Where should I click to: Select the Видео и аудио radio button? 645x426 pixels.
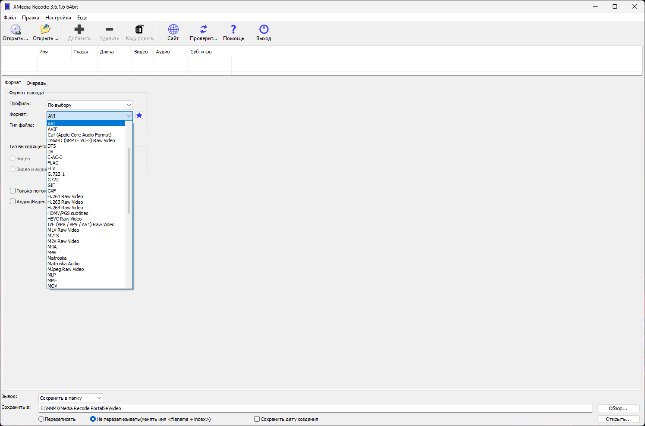13,169
